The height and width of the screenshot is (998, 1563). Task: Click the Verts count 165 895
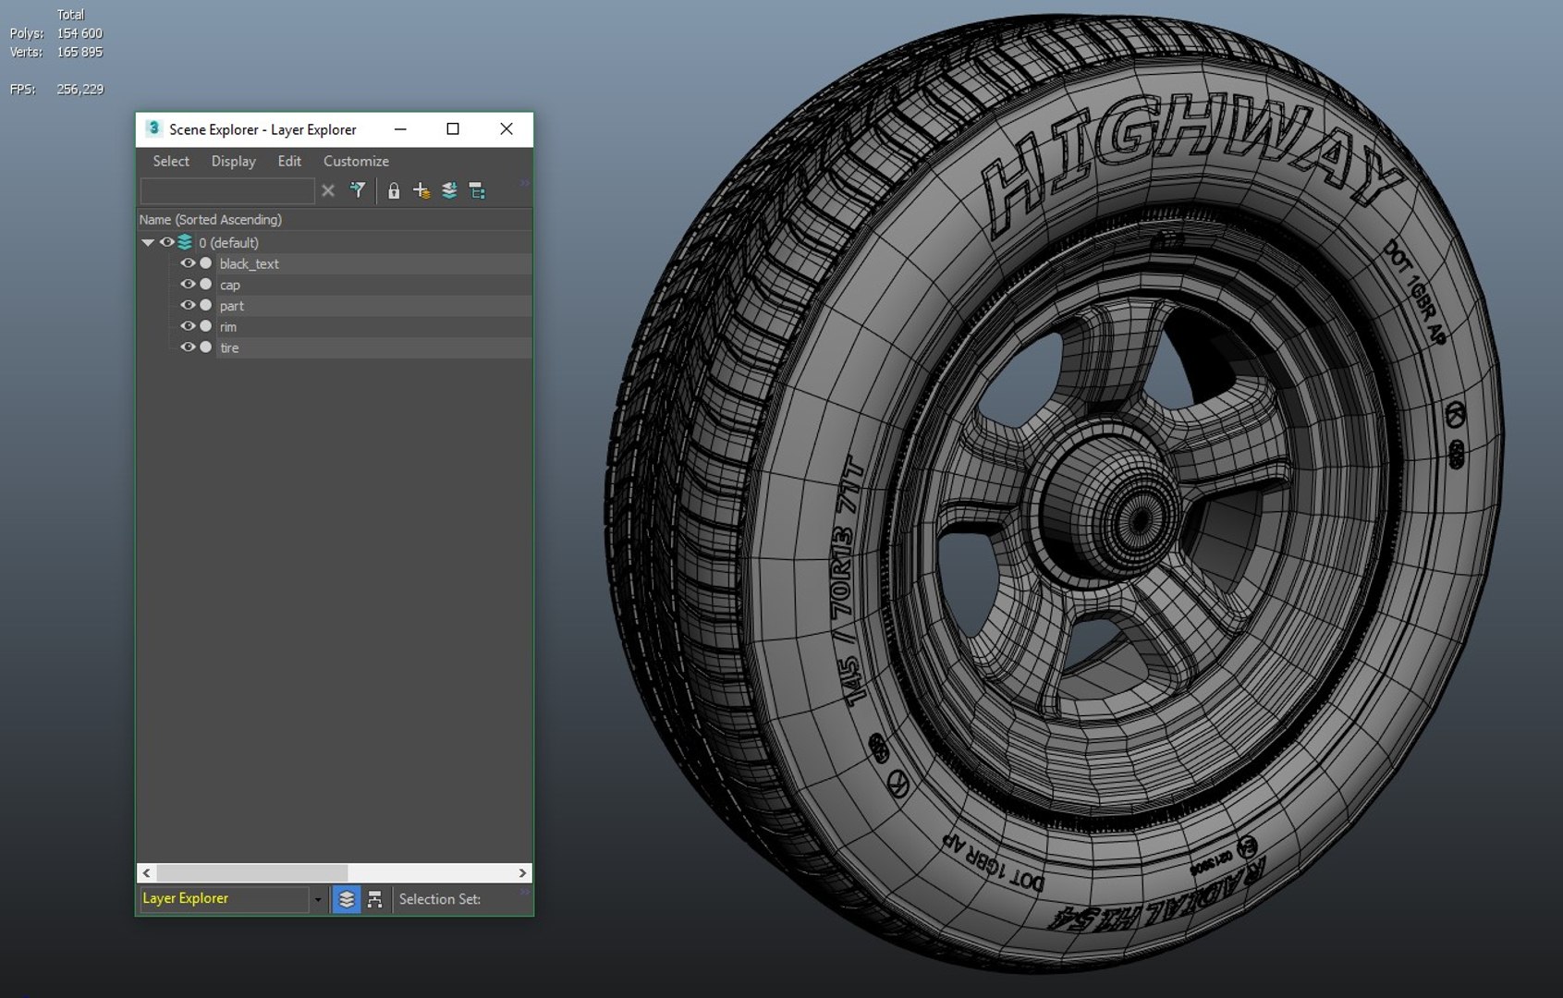tap(79, 52)
